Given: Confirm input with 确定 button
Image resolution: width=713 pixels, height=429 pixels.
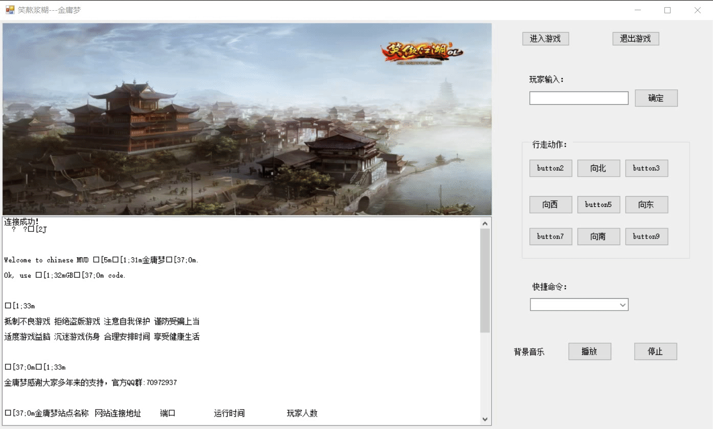Looking at the screenshot, I should [656, 98].
